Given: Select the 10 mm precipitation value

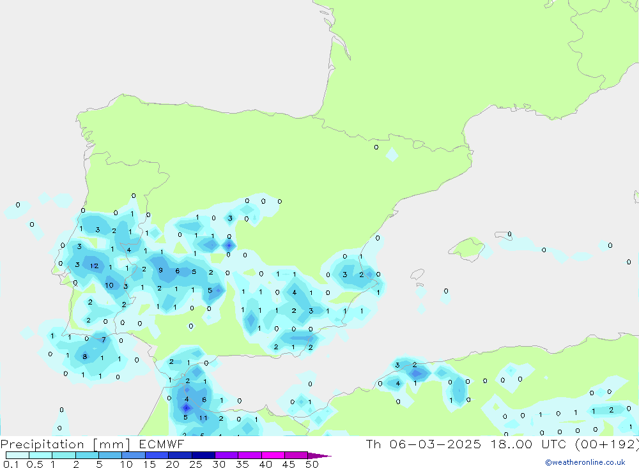Looking at the screenshot, I should pyautogui.click(x=109, y=285).
